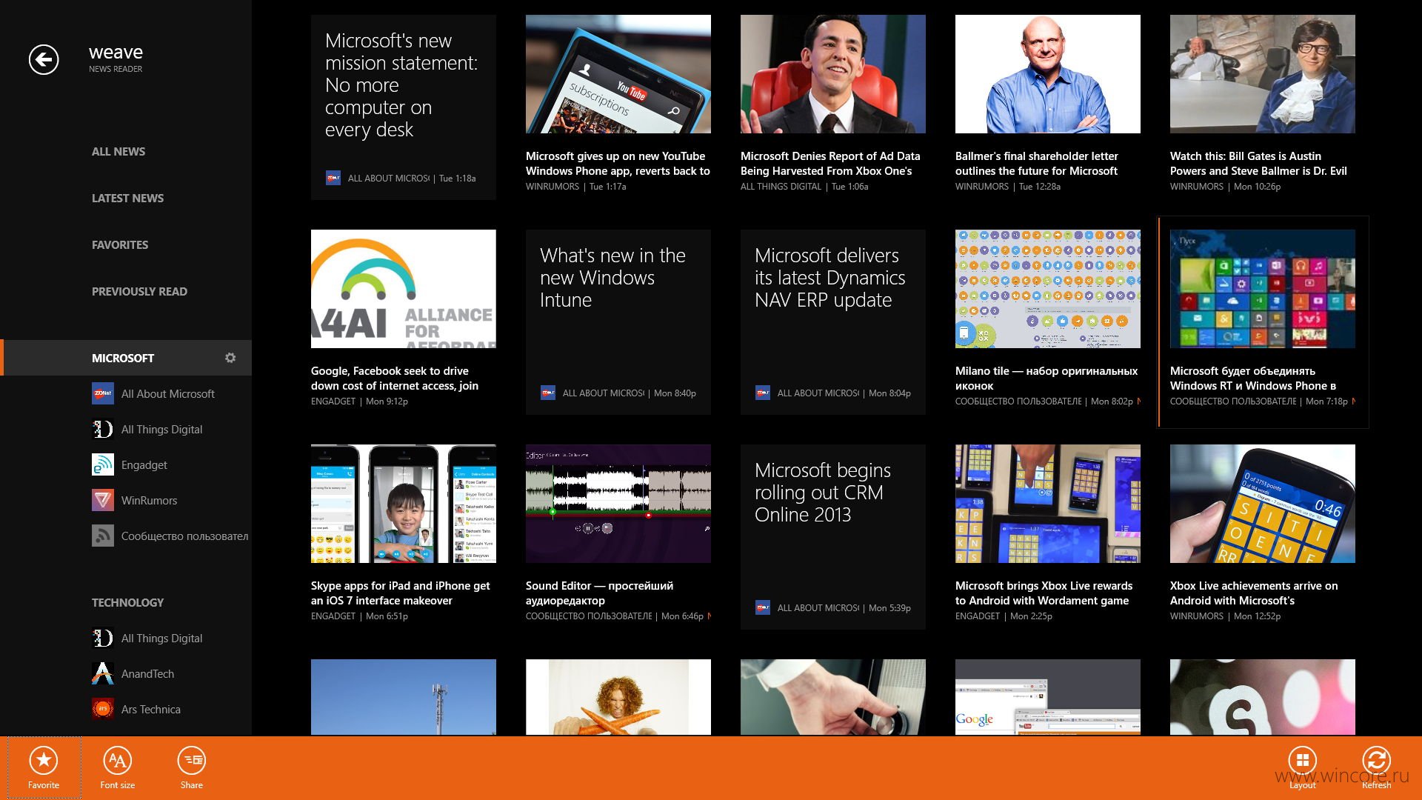1422x800 pixels.
Task: Open Xbox Live rewards Wordament thumbnail
Action: (x=1048, y=504)
